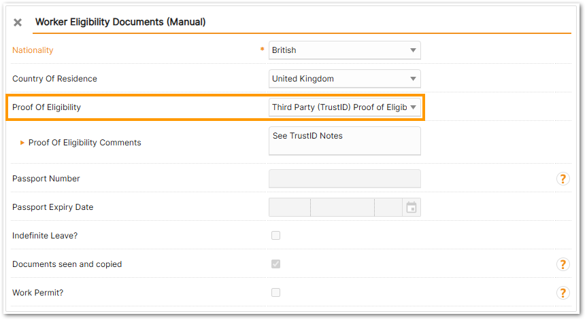
Task: Open the Proof Of Eligibility dropdown
Action: [344, 107]
